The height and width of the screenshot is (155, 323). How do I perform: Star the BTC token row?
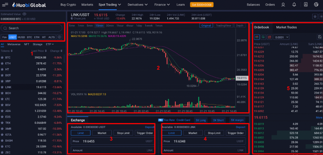[2, 57]
